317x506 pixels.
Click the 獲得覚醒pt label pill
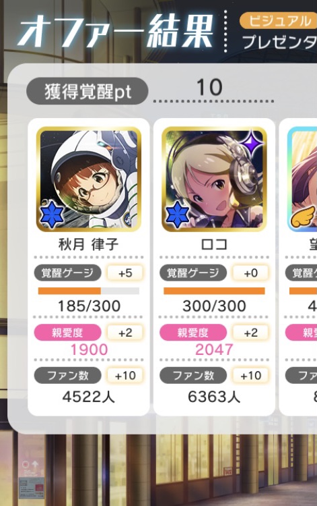click(x=87, y=91)
